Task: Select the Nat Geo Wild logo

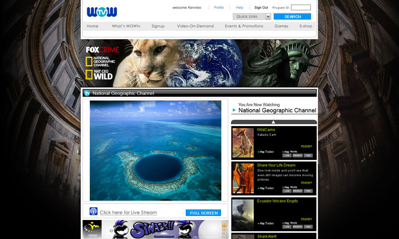Action: (99, 75)
